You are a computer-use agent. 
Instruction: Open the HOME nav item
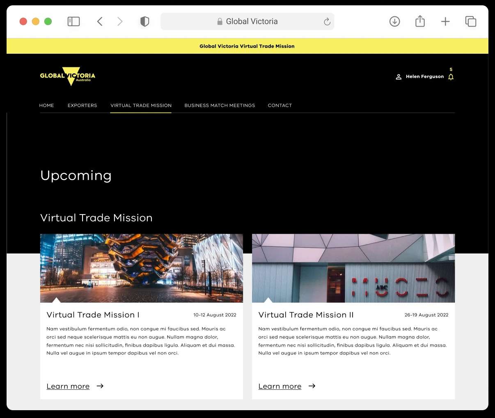[46, 105]
